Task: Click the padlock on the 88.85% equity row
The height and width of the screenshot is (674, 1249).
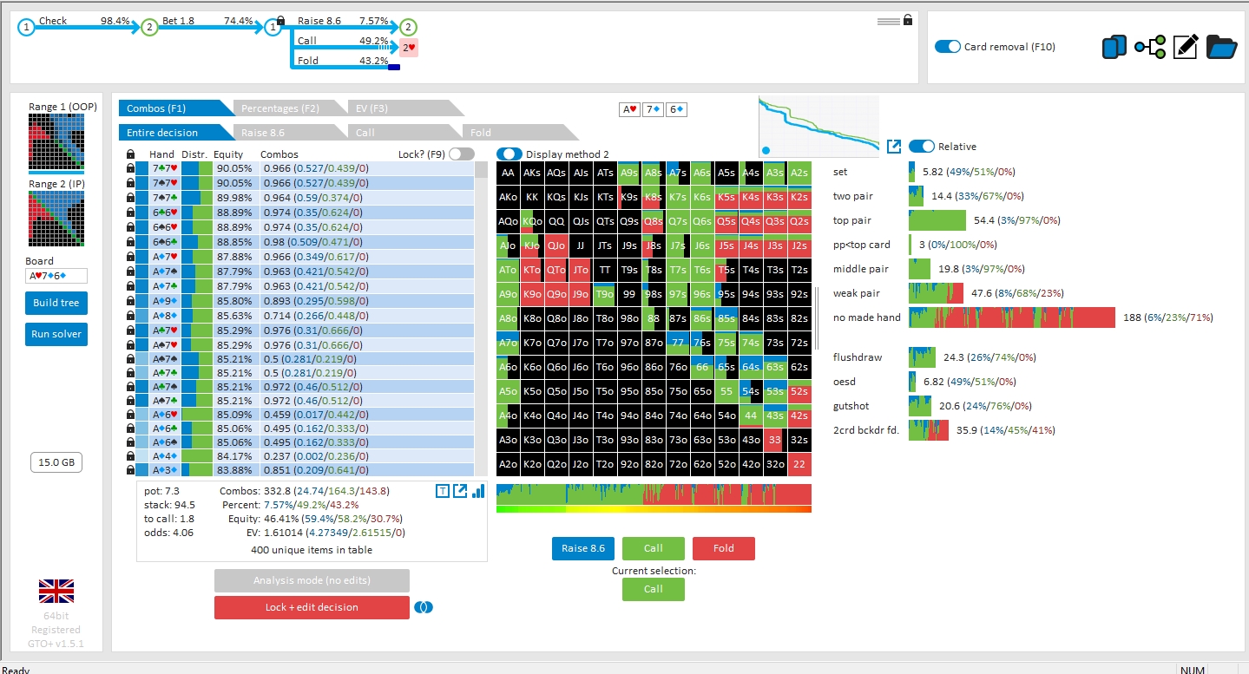Action: point(130,242)
